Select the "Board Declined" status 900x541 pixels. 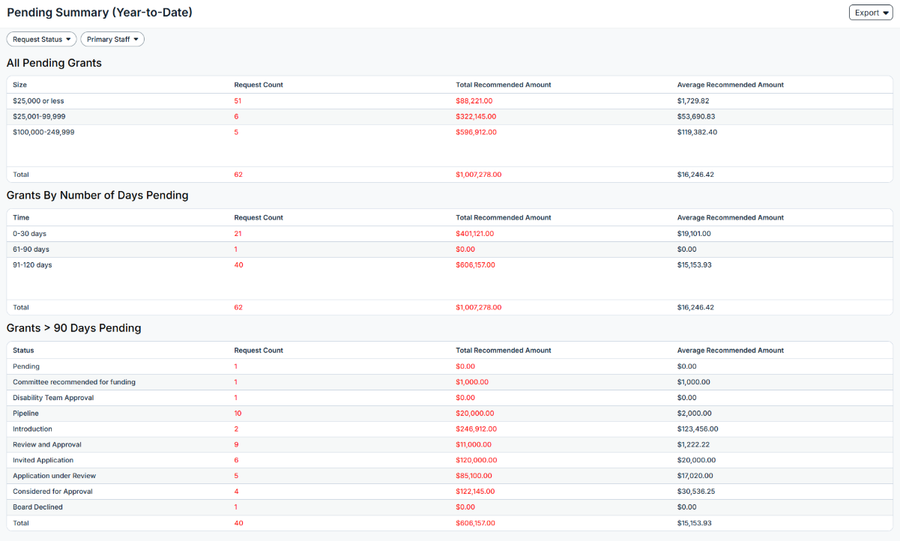(x=37, y=508)
